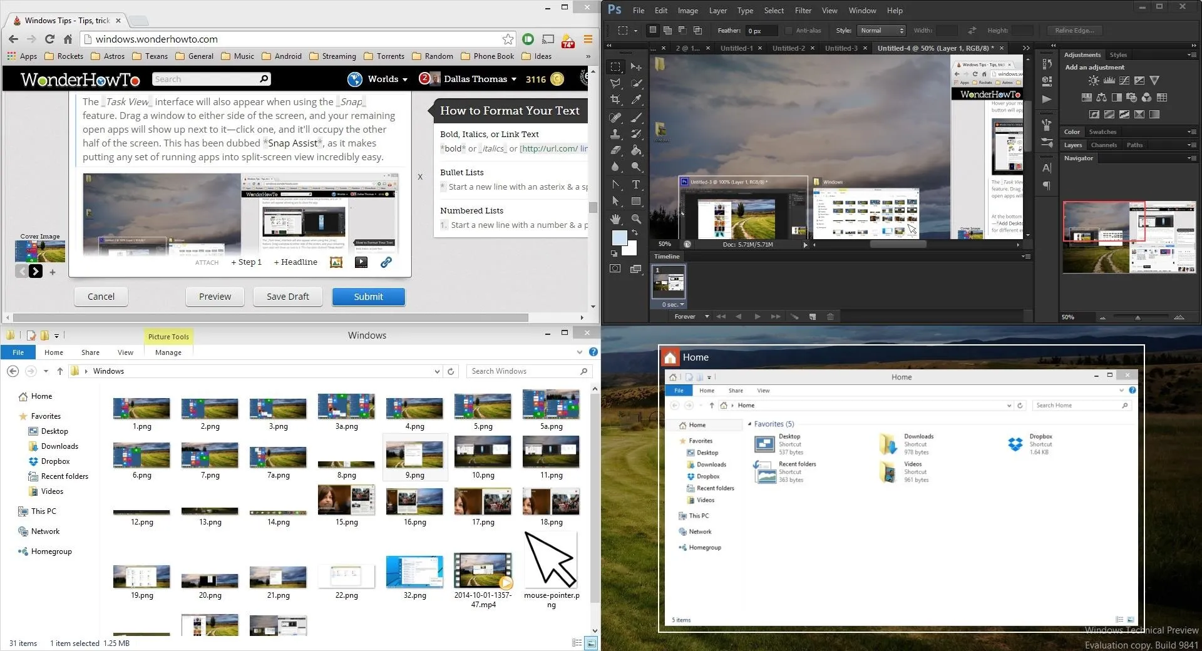Switch Windows folder to large thumbnails view
This screenshot has width=1202, height=651.
[x=591, y=643]
